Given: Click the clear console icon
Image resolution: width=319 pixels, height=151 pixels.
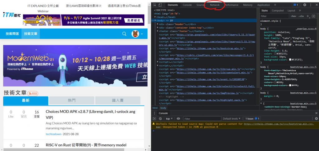Looking at the screenshot, I should 160,119.
